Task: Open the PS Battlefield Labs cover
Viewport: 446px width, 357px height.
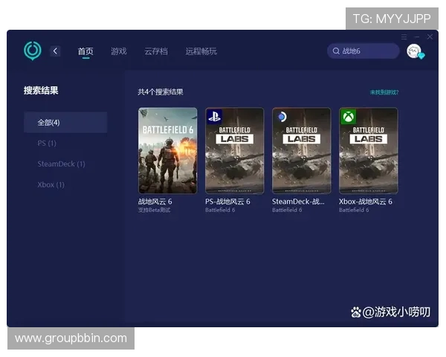Action: pos(234,150)
